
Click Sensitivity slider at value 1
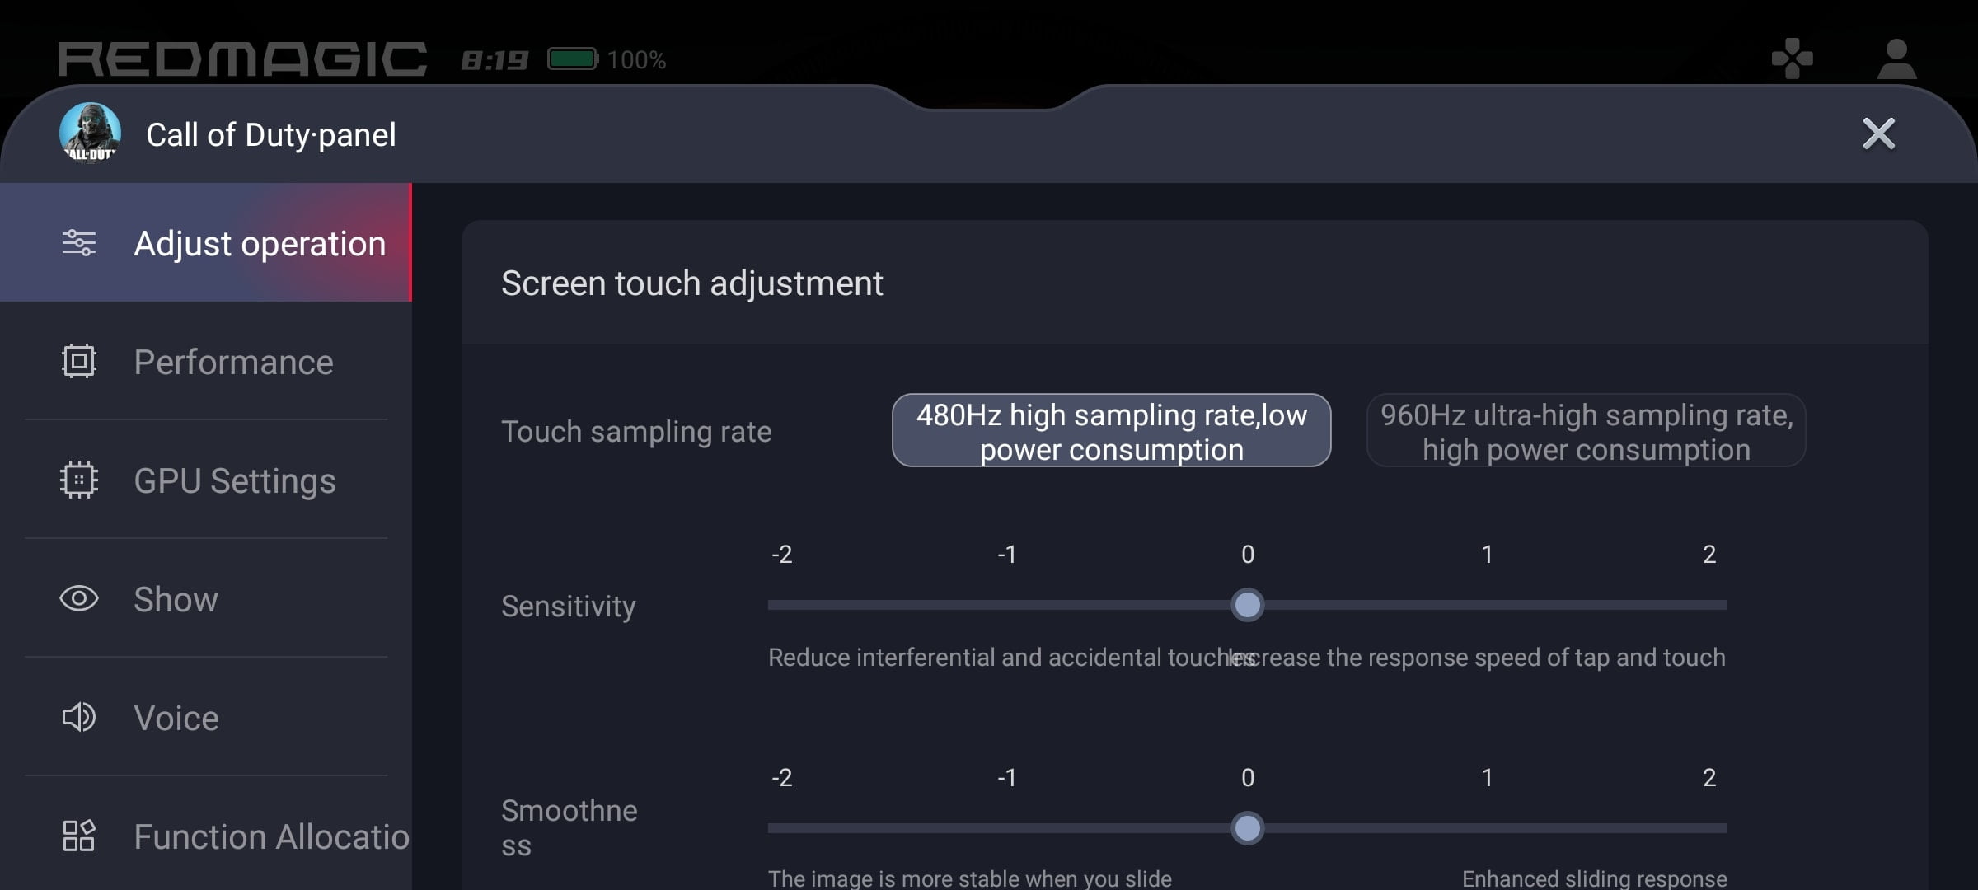(x=1487, y=605)
